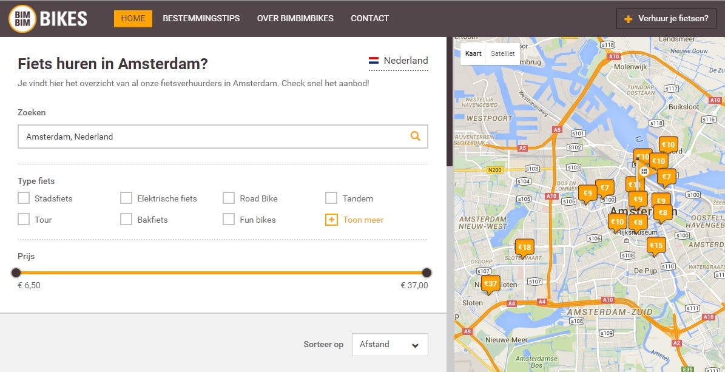Select the €15 marker near De Pijp
This screenshot has height=372, width=725.
(656, 245)
